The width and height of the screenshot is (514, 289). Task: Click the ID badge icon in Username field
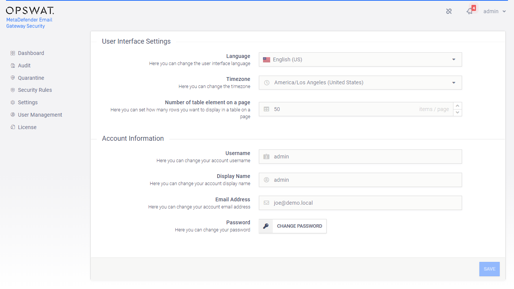pos(266,157)
